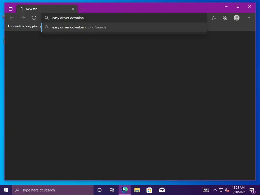
Task: Open muted volume tray icon
Action: pos(227,190)
